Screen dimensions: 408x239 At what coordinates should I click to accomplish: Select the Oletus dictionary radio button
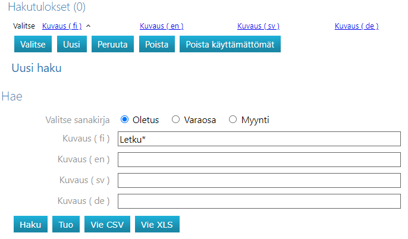(125, 119)
